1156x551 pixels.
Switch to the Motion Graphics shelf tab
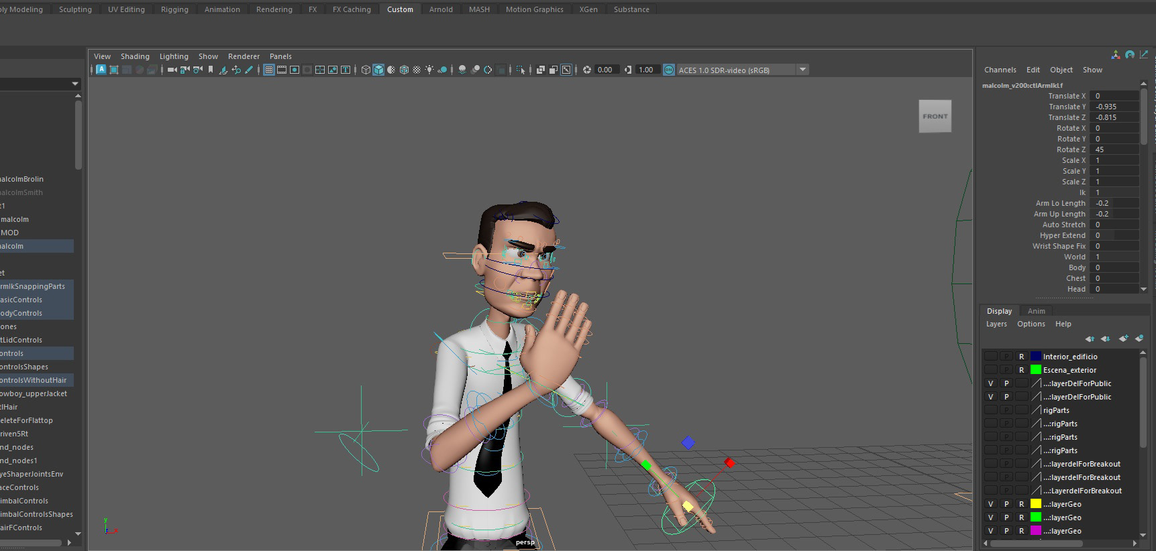pos(535,9)
